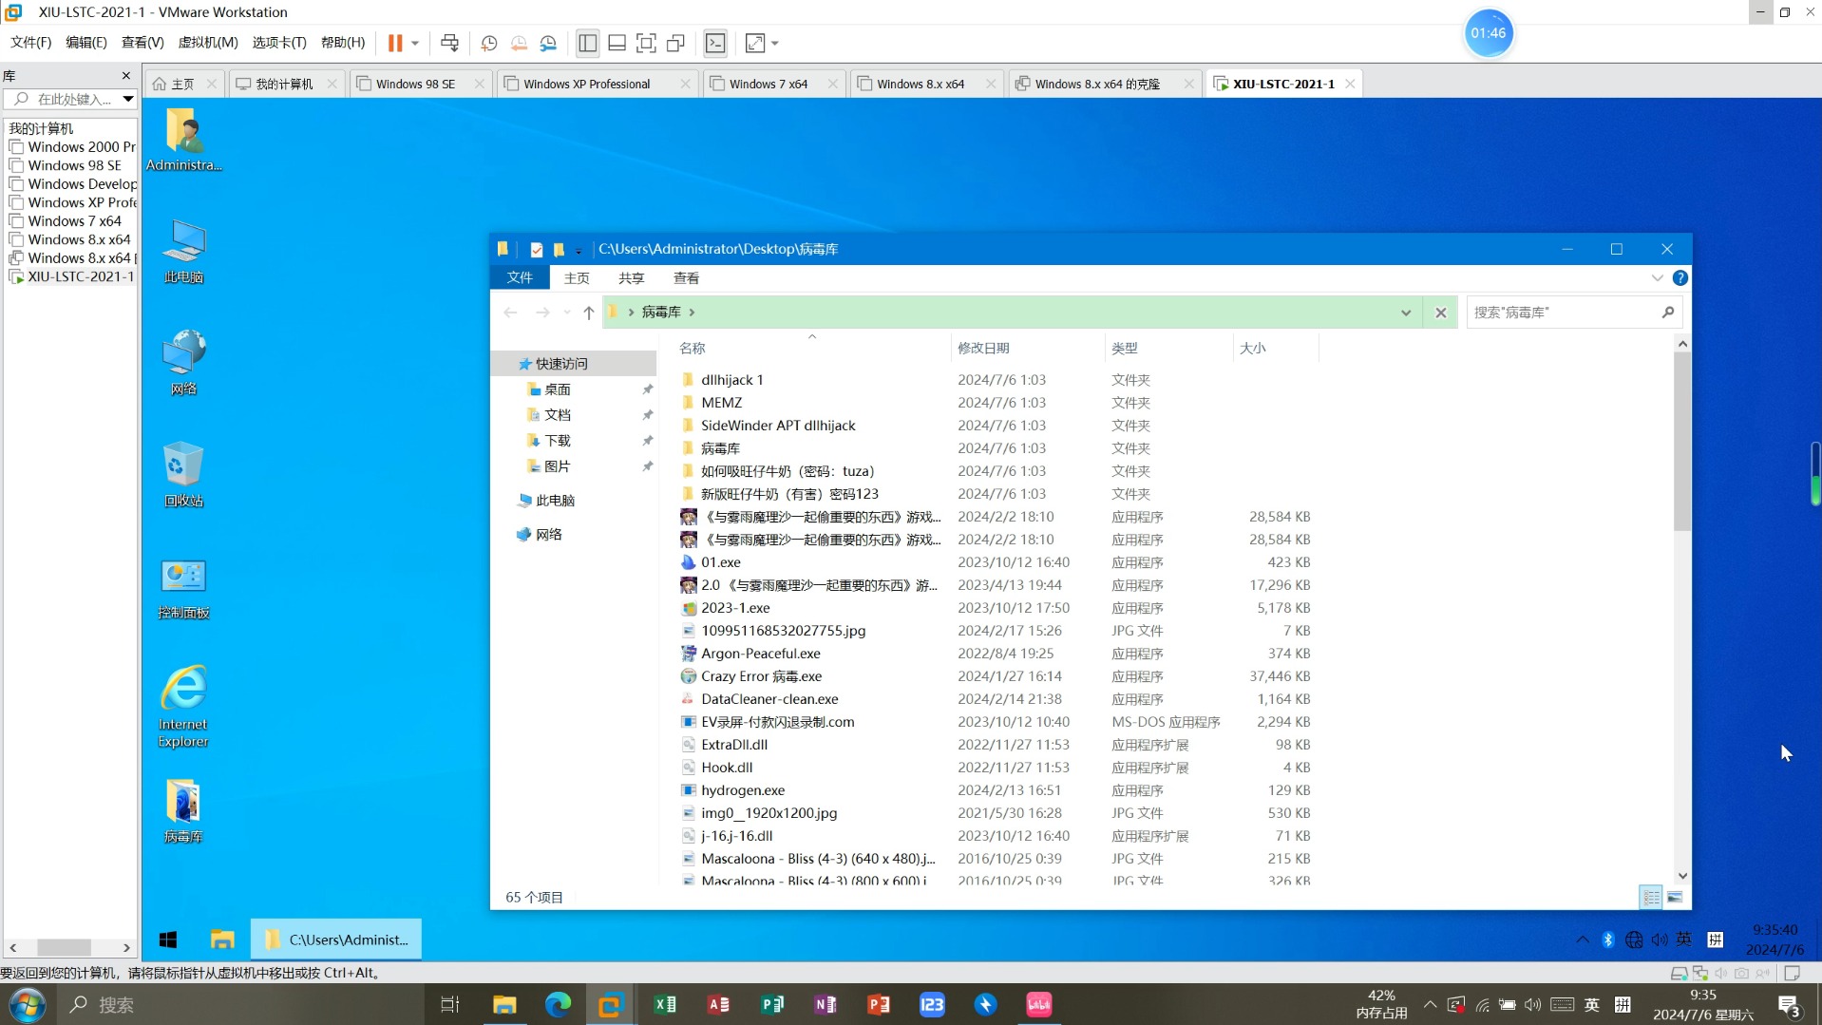Screen dimensions: 1822x1025
Task: Open the 选项卡(T) menu
Action: coord(279,42)
